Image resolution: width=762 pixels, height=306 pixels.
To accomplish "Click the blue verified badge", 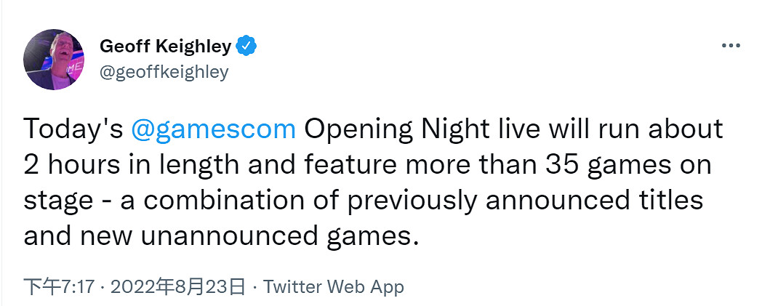I will [x=248, y=47].
